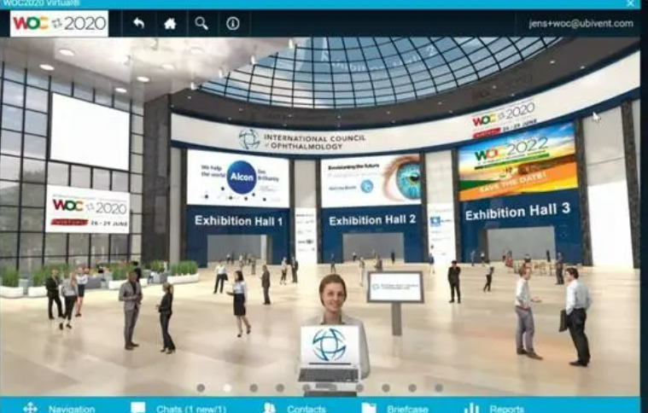Click the user email jens+woc@ubivent.com

click(581, 23)
